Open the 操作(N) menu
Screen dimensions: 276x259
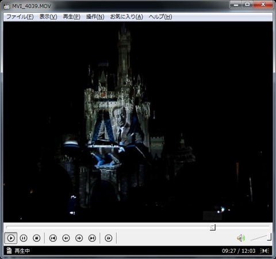pos(95,17)
